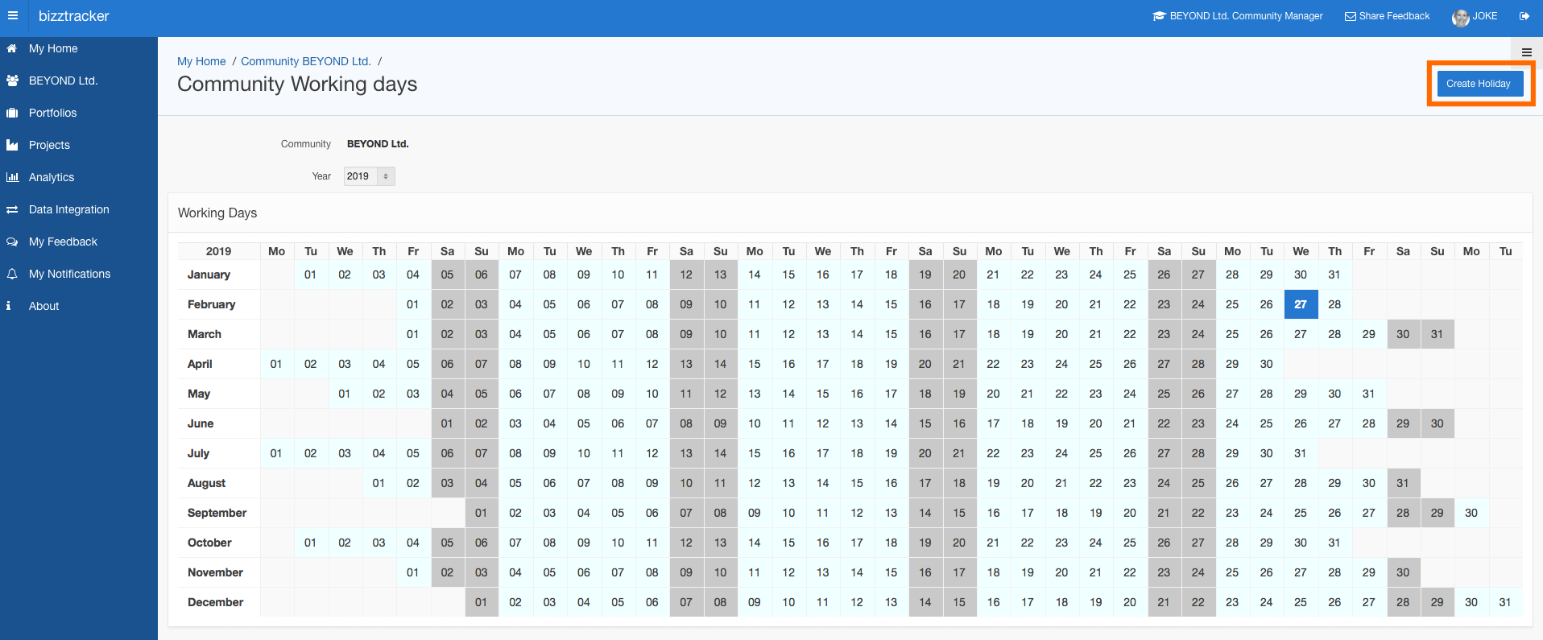This screenshot has width=1543, height=640.
Task: Click the My Feedback chat icon
Action: (x=12, y=242)
